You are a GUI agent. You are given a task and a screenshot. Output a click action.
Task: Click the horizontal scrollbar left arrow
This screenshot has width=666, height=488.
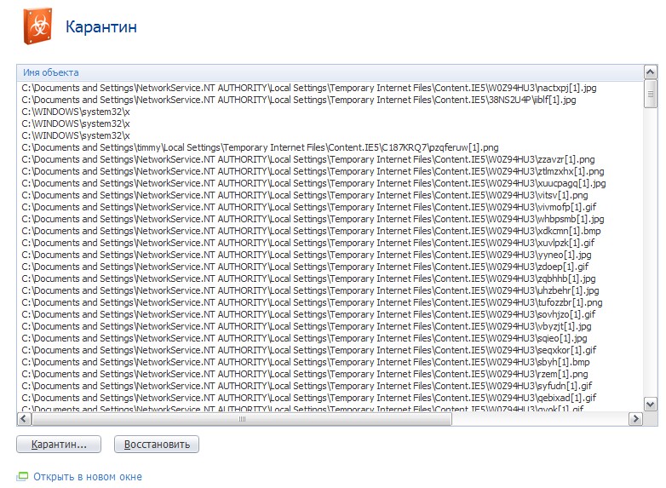25,419
